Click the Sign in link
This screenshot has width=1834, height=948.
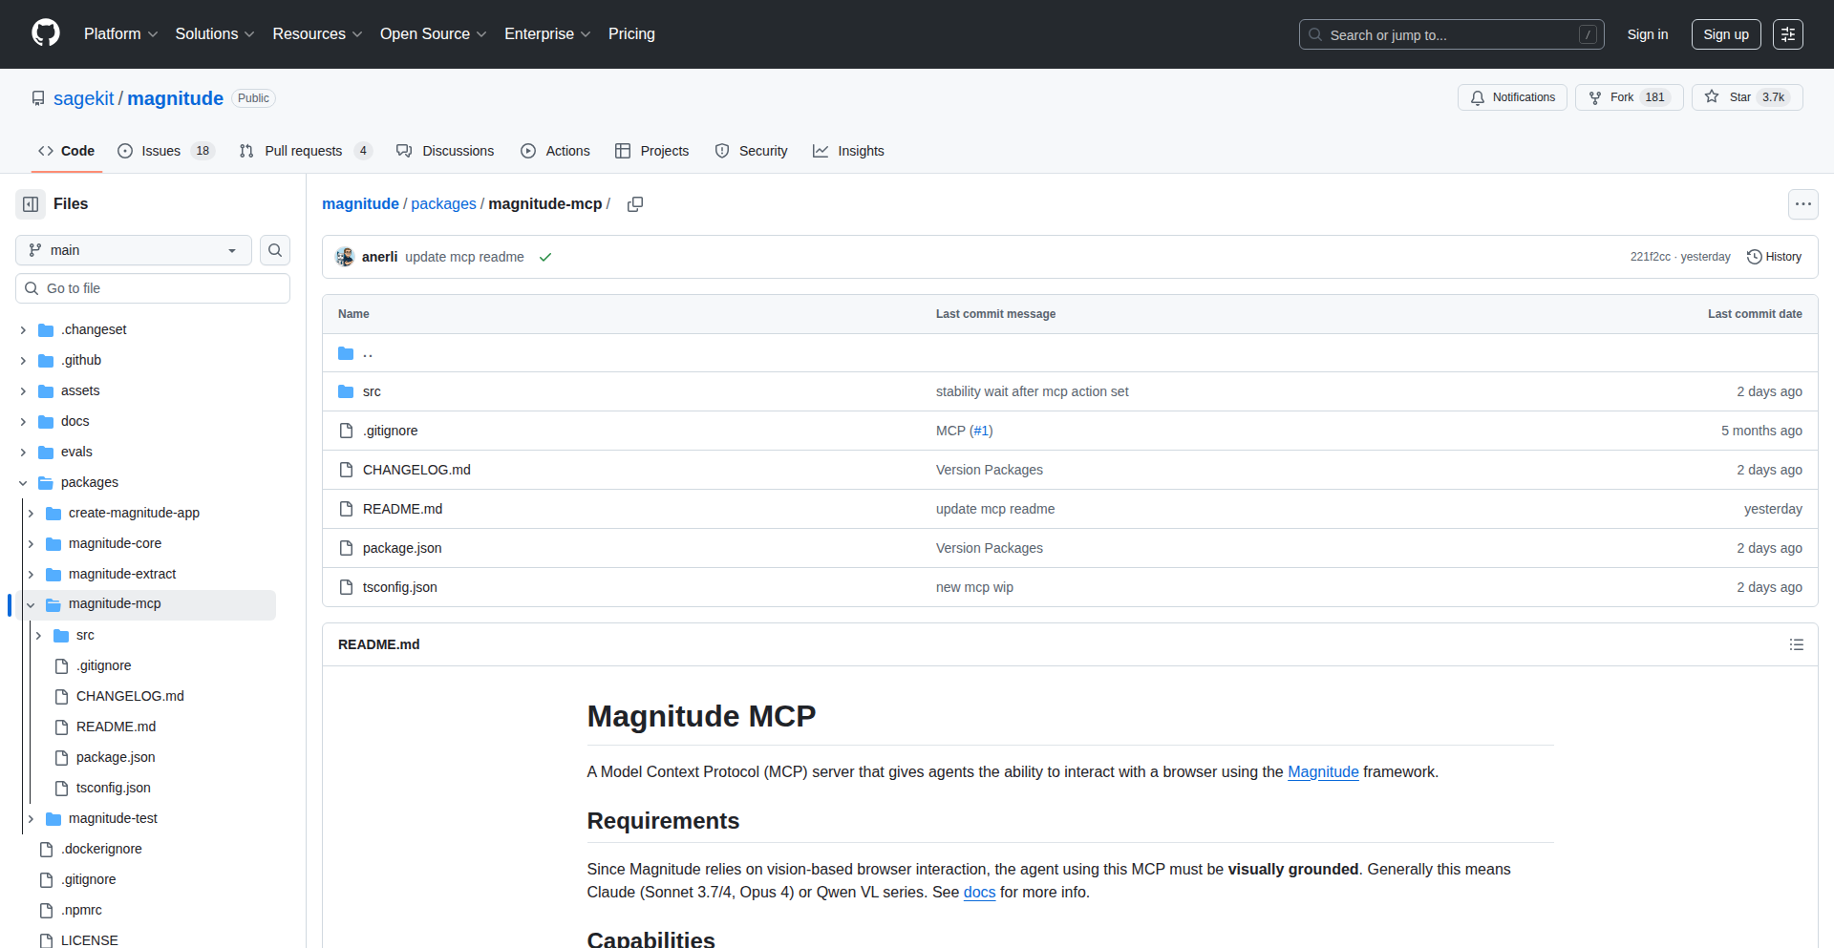[x=1648, y=34]
